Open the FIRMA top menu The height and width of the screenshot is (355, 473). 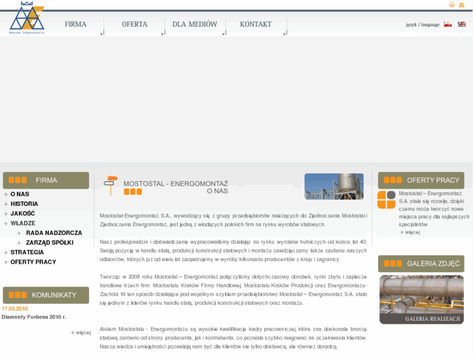click(75, 24)
